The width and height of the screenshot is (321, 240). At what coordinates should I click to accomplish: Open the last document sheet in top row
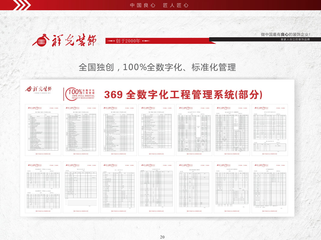[x=270, y=130]
